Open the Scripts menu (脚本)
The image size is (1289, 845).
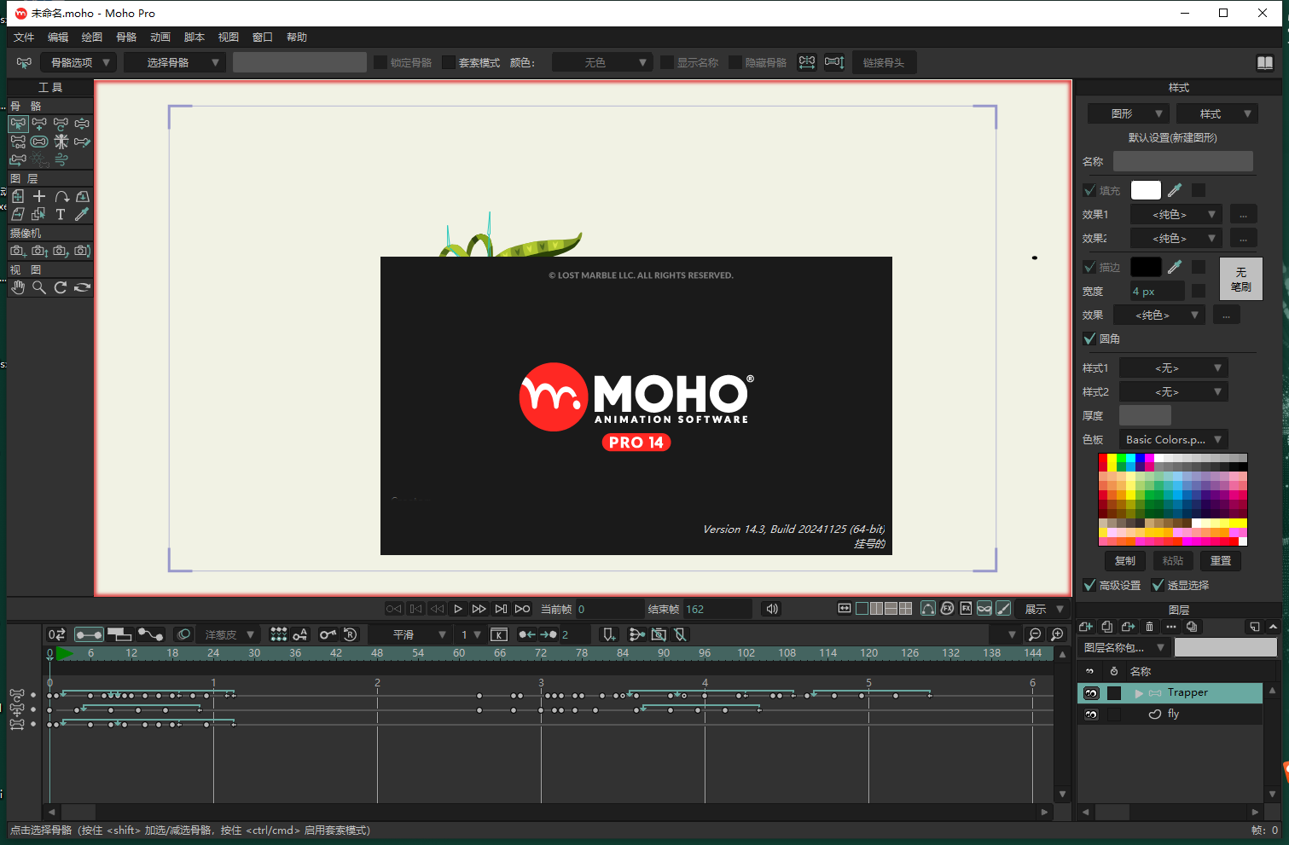[195, 38]
